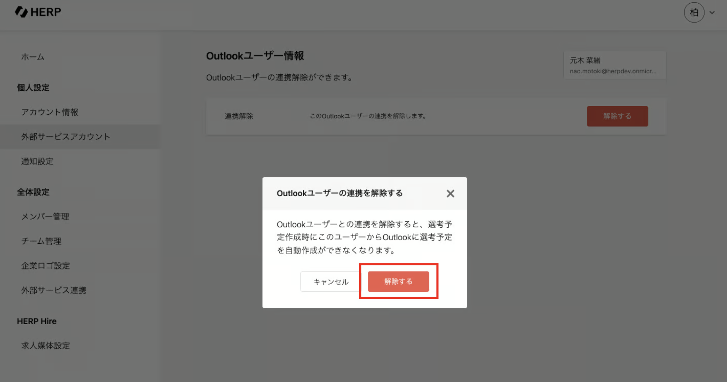The image size is (727, 382).
Task: Expand the account dropdown chevron
Action: coord(712,13)
